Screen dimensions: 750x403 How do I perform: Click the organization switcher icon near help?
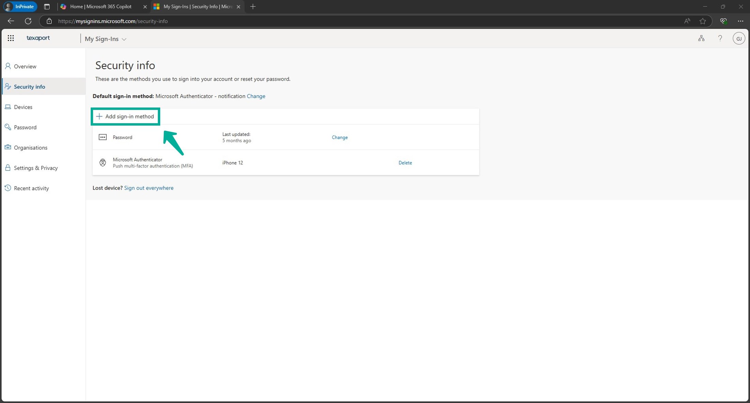point(701,38)
